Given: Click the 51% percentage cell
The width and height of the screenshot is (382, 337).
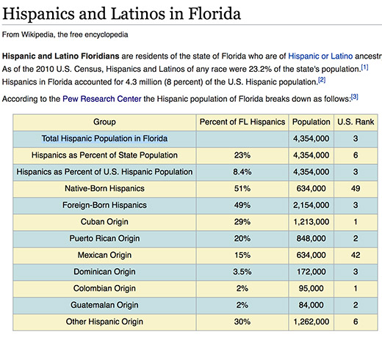Looking at the screenshot, I should 242,188.
